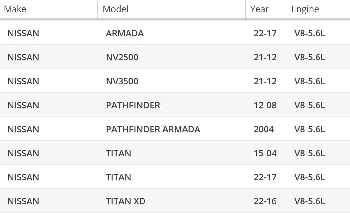Image resolution: width=350 pixels, height=213 pixels.
Task: Click the PATHFINDER ARMADA model cell
Action: (153, 129)
